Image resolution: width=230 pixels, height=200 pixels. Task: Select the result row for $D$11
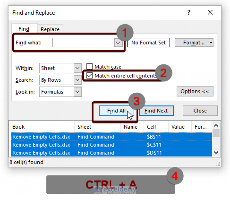[112, 153]
